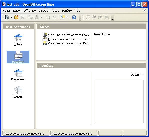Select Requêtes in database pane
149x137 pixels.
pyautogui.click(x=18, y=57)
